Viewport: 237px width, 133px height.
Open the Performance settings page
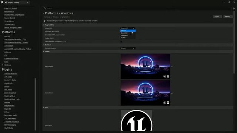tap(9, 11)
